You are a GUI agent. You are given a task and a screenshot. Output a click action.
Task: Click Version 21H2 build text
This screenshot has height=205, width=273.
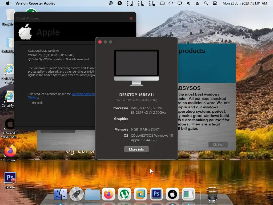[x=51, y=55]
